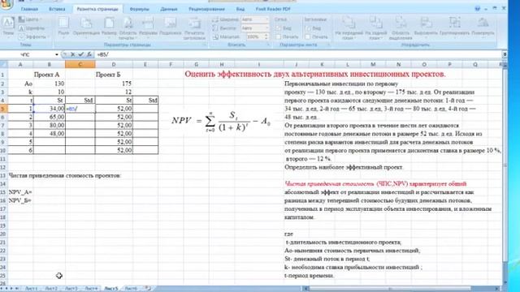Viewport: 520px width, 292px height.
Task: Click first-sheet navigation arrow
Action: [2, 289]
